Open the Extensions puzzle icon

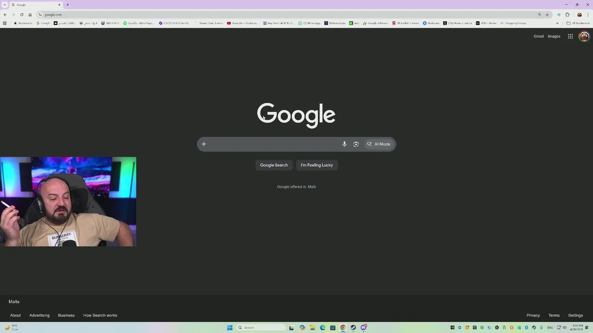click(x=567, y=14)
